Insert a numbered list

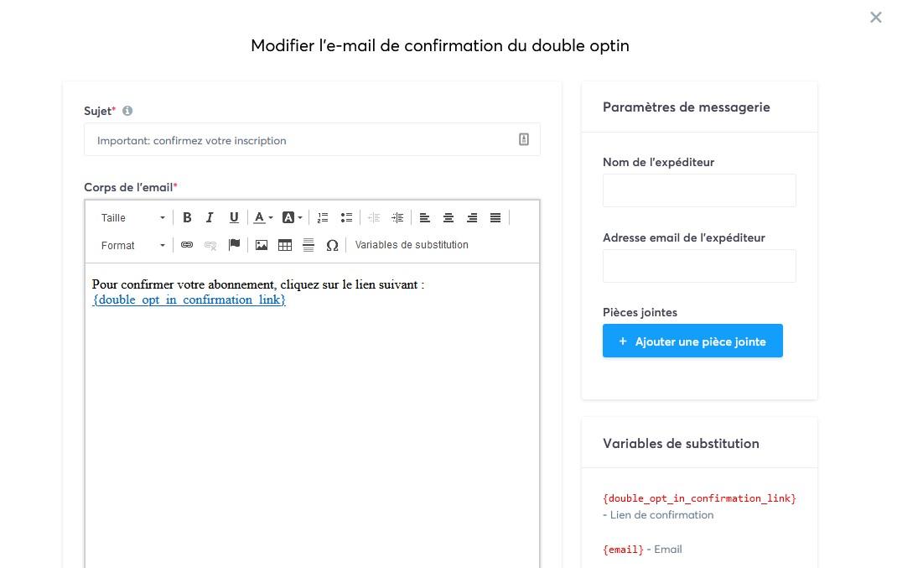click(x=323, y=217)
